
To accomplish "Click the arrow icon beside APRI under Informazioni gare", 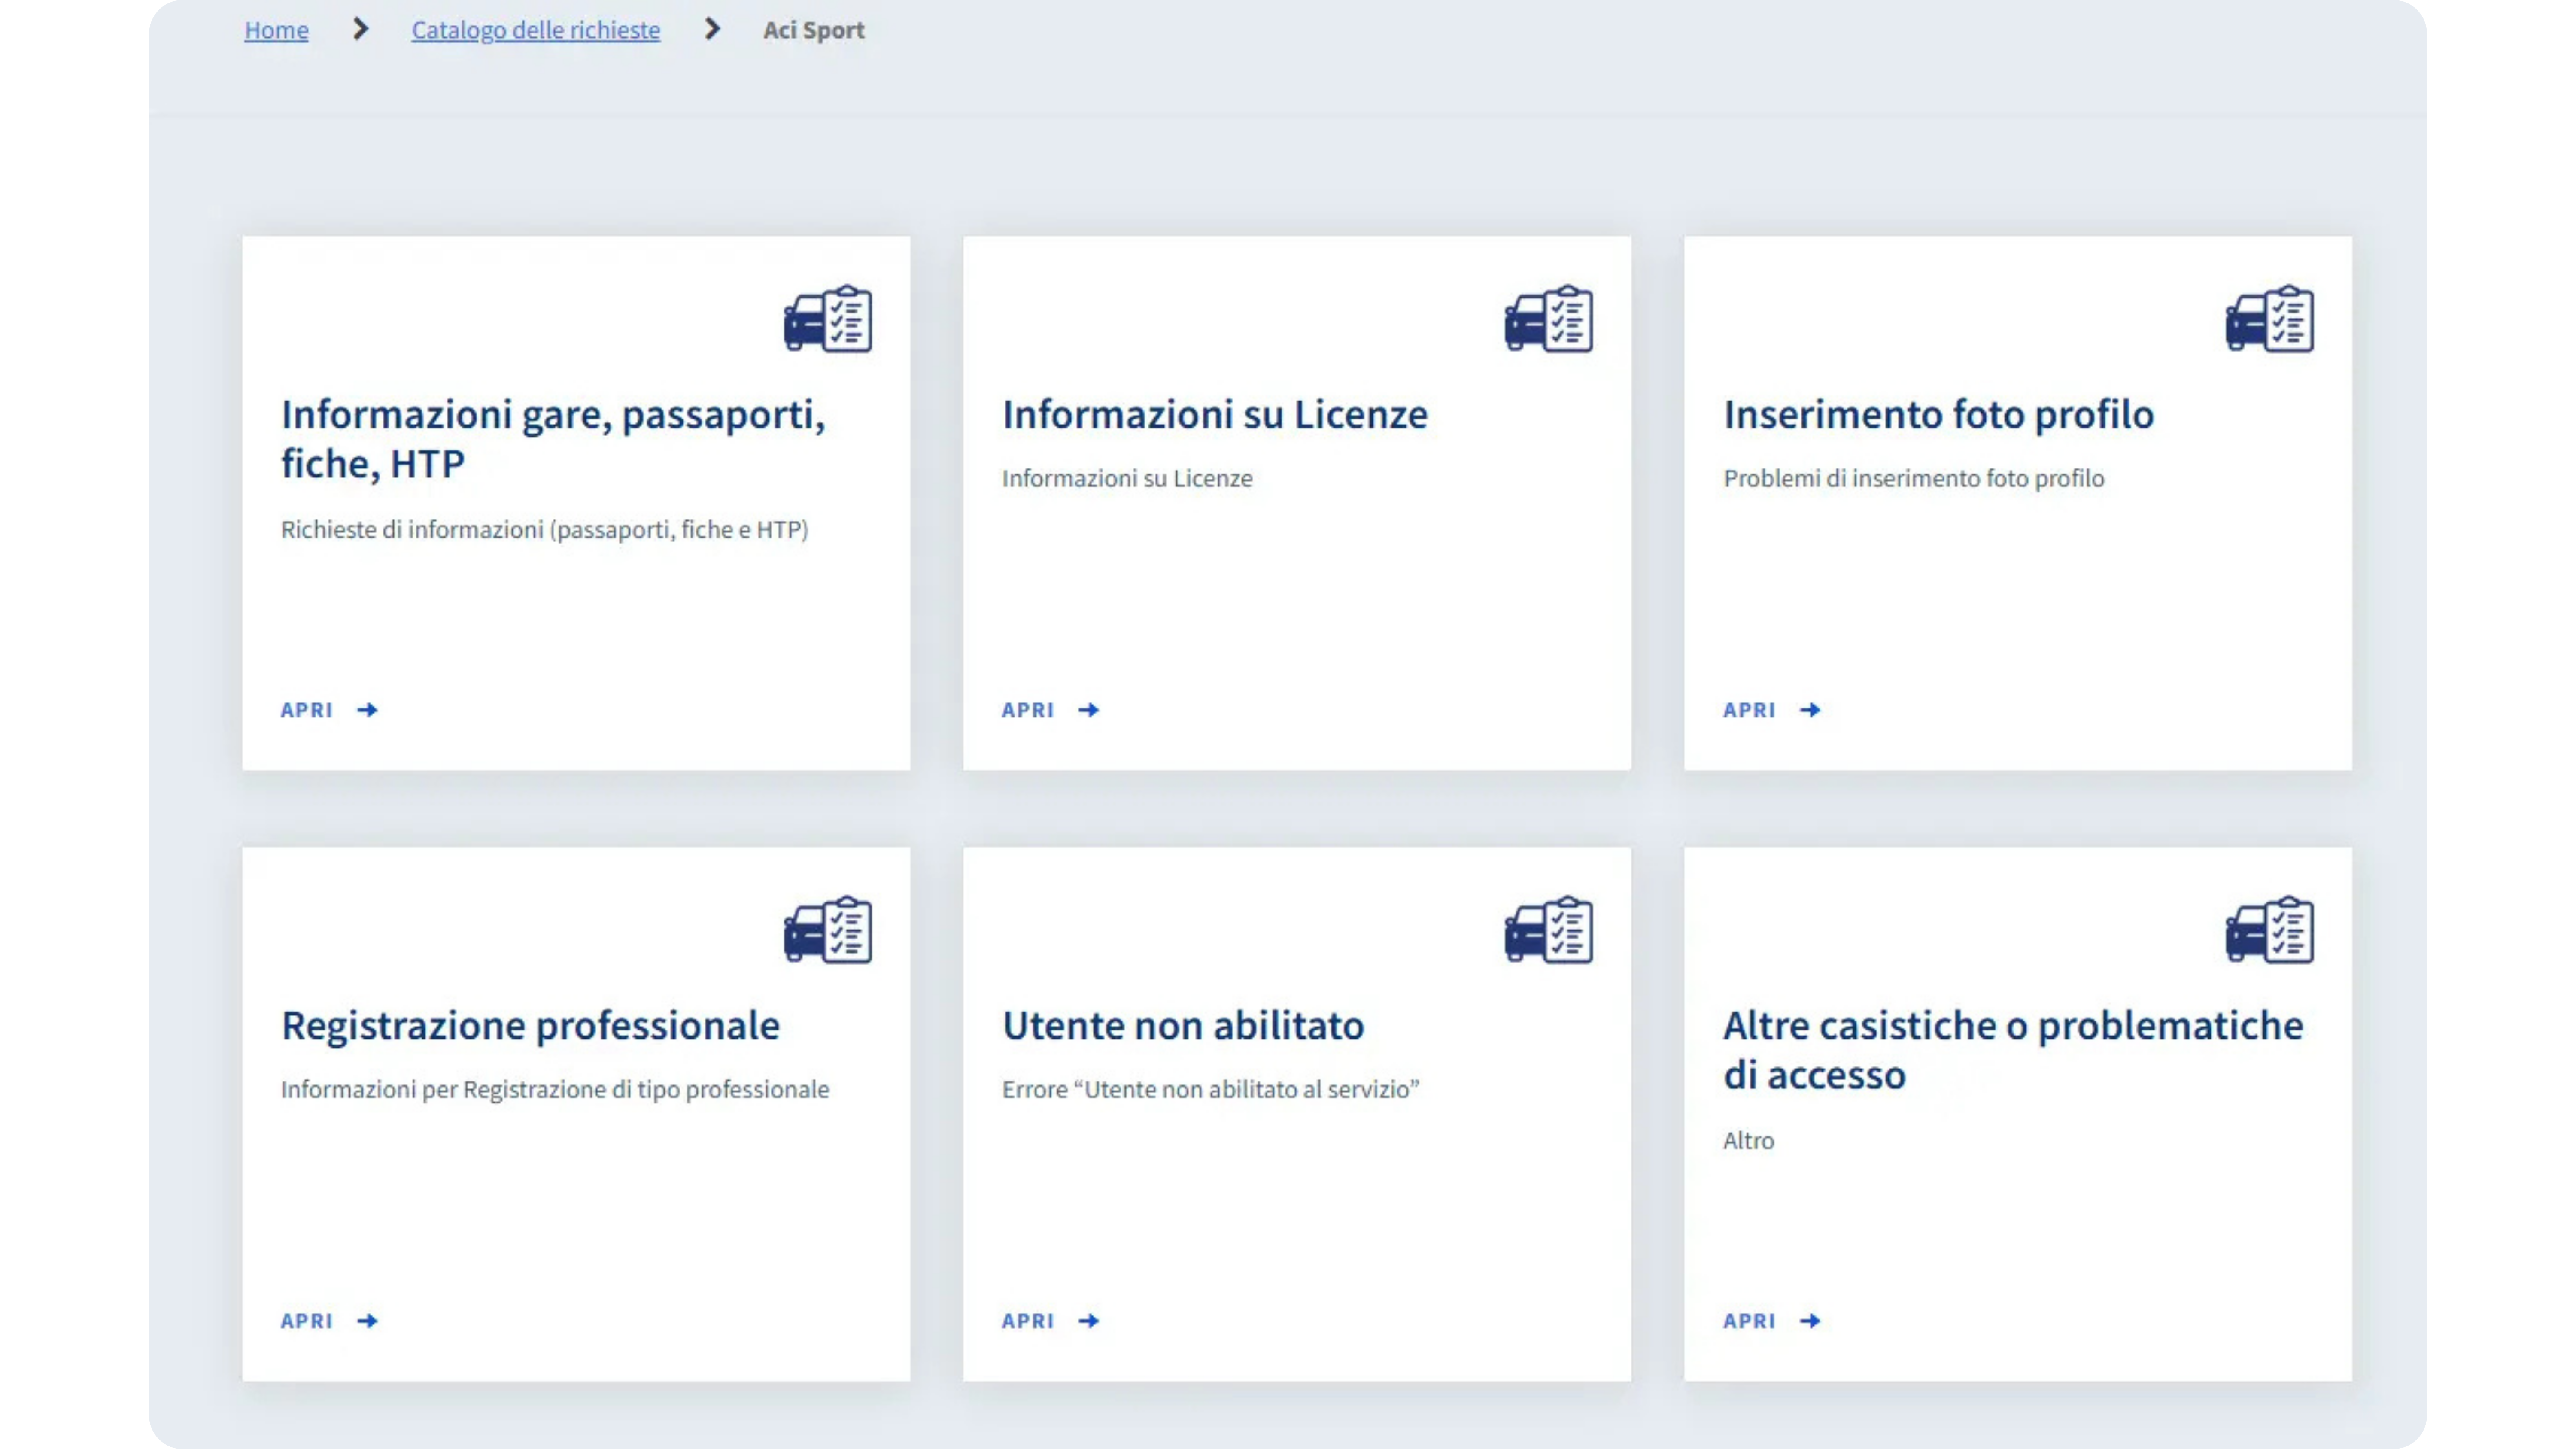I will (x=368, y=710).
